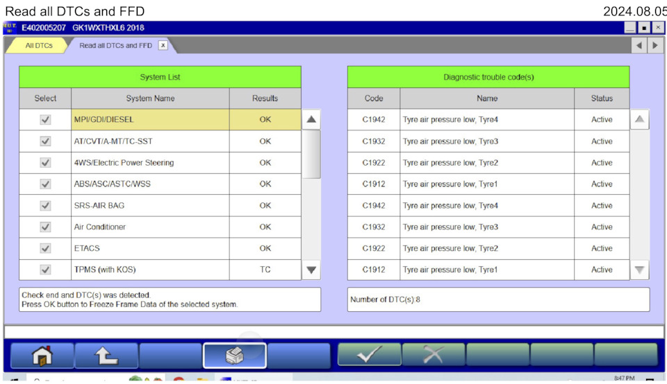Click the empty blue button left of print
Screen dimensions: 667x384
pos(171,356)
